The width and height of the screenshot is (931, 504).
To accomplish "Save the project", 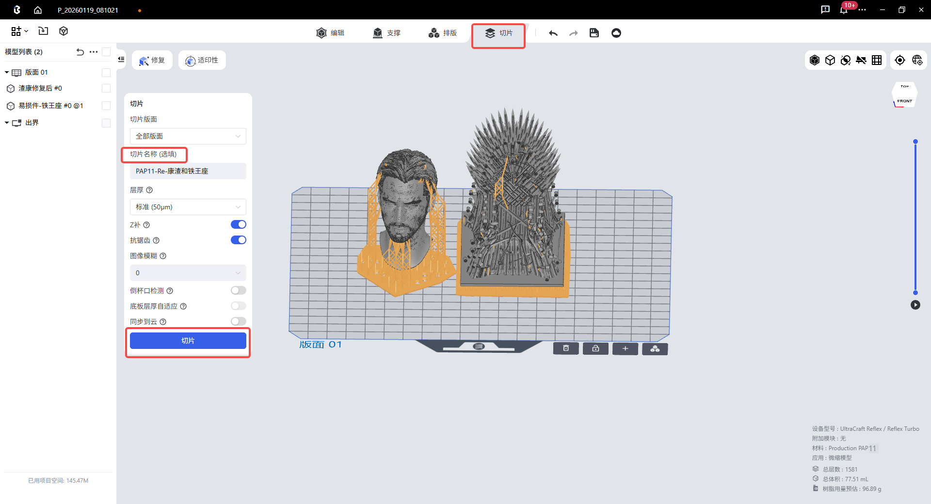I will coord(594,33).
